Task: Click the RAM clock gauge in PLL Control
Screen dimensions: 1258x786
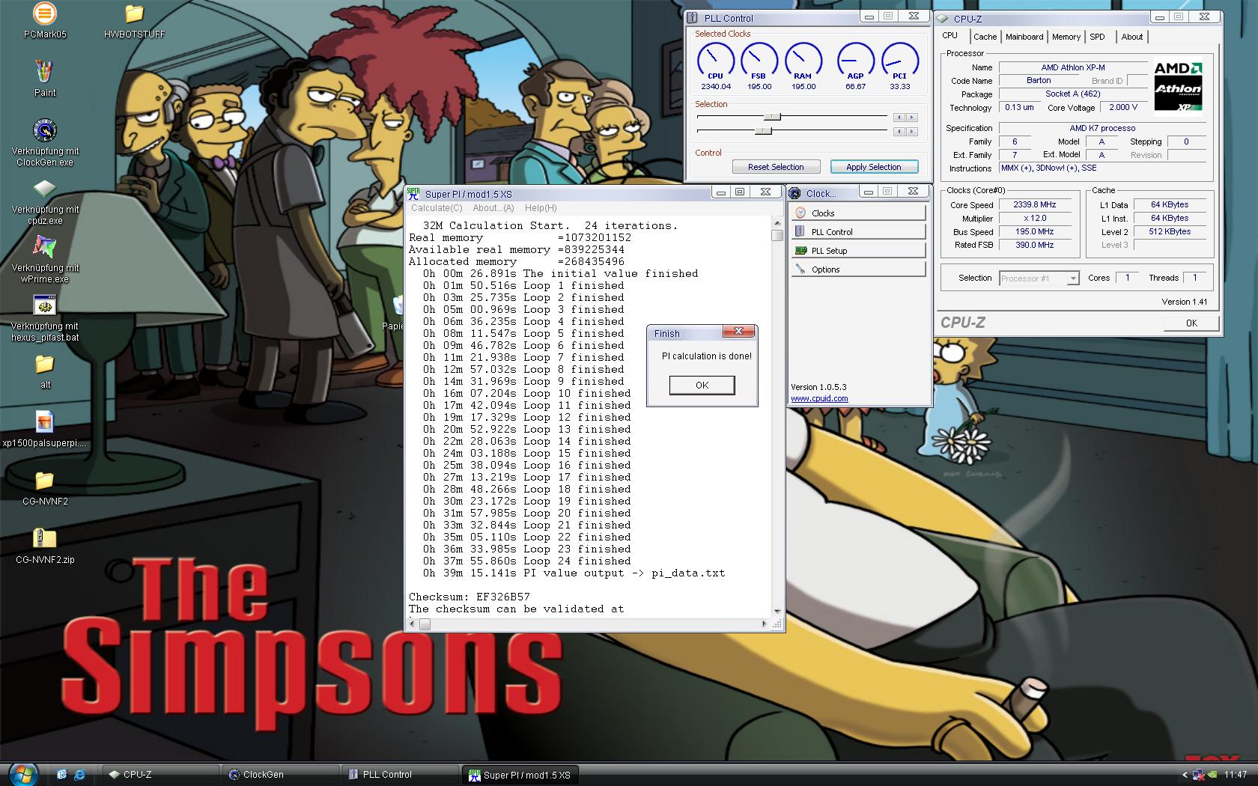Action: (x=803, y=61)
